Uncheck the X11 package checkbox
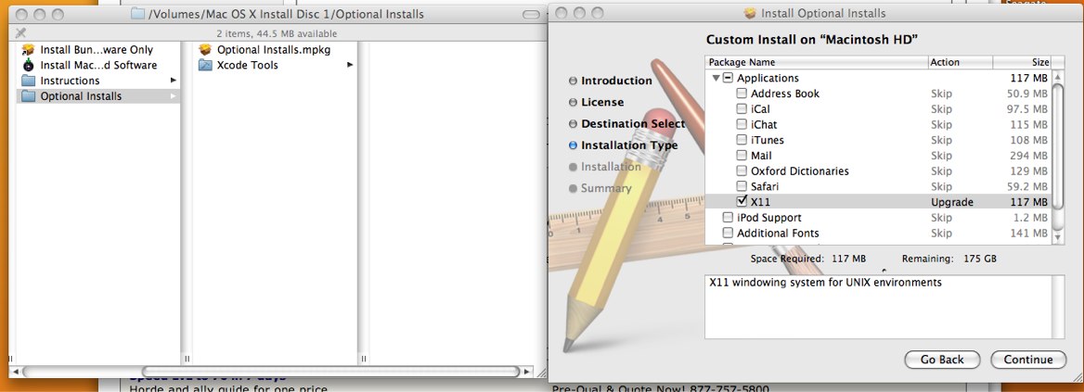 point(742,201)
